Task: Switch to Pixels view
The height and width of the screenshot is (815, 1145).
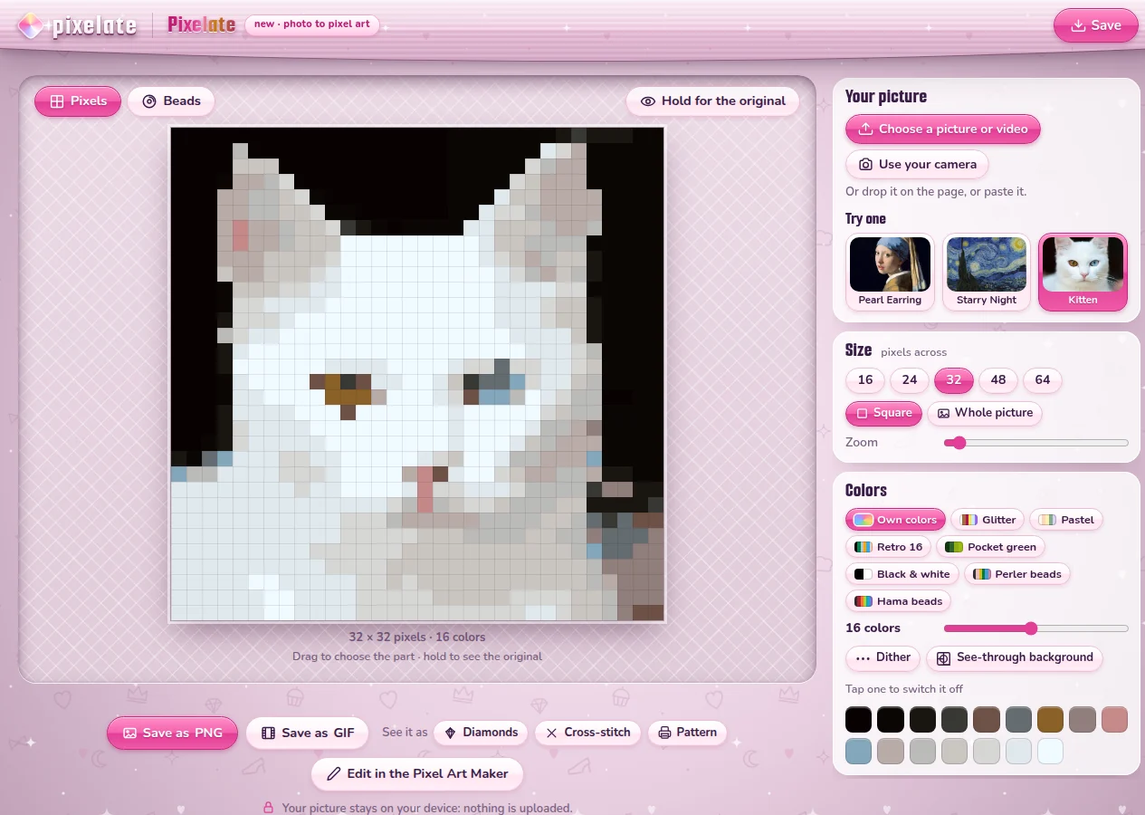Action: pos(78,101)
